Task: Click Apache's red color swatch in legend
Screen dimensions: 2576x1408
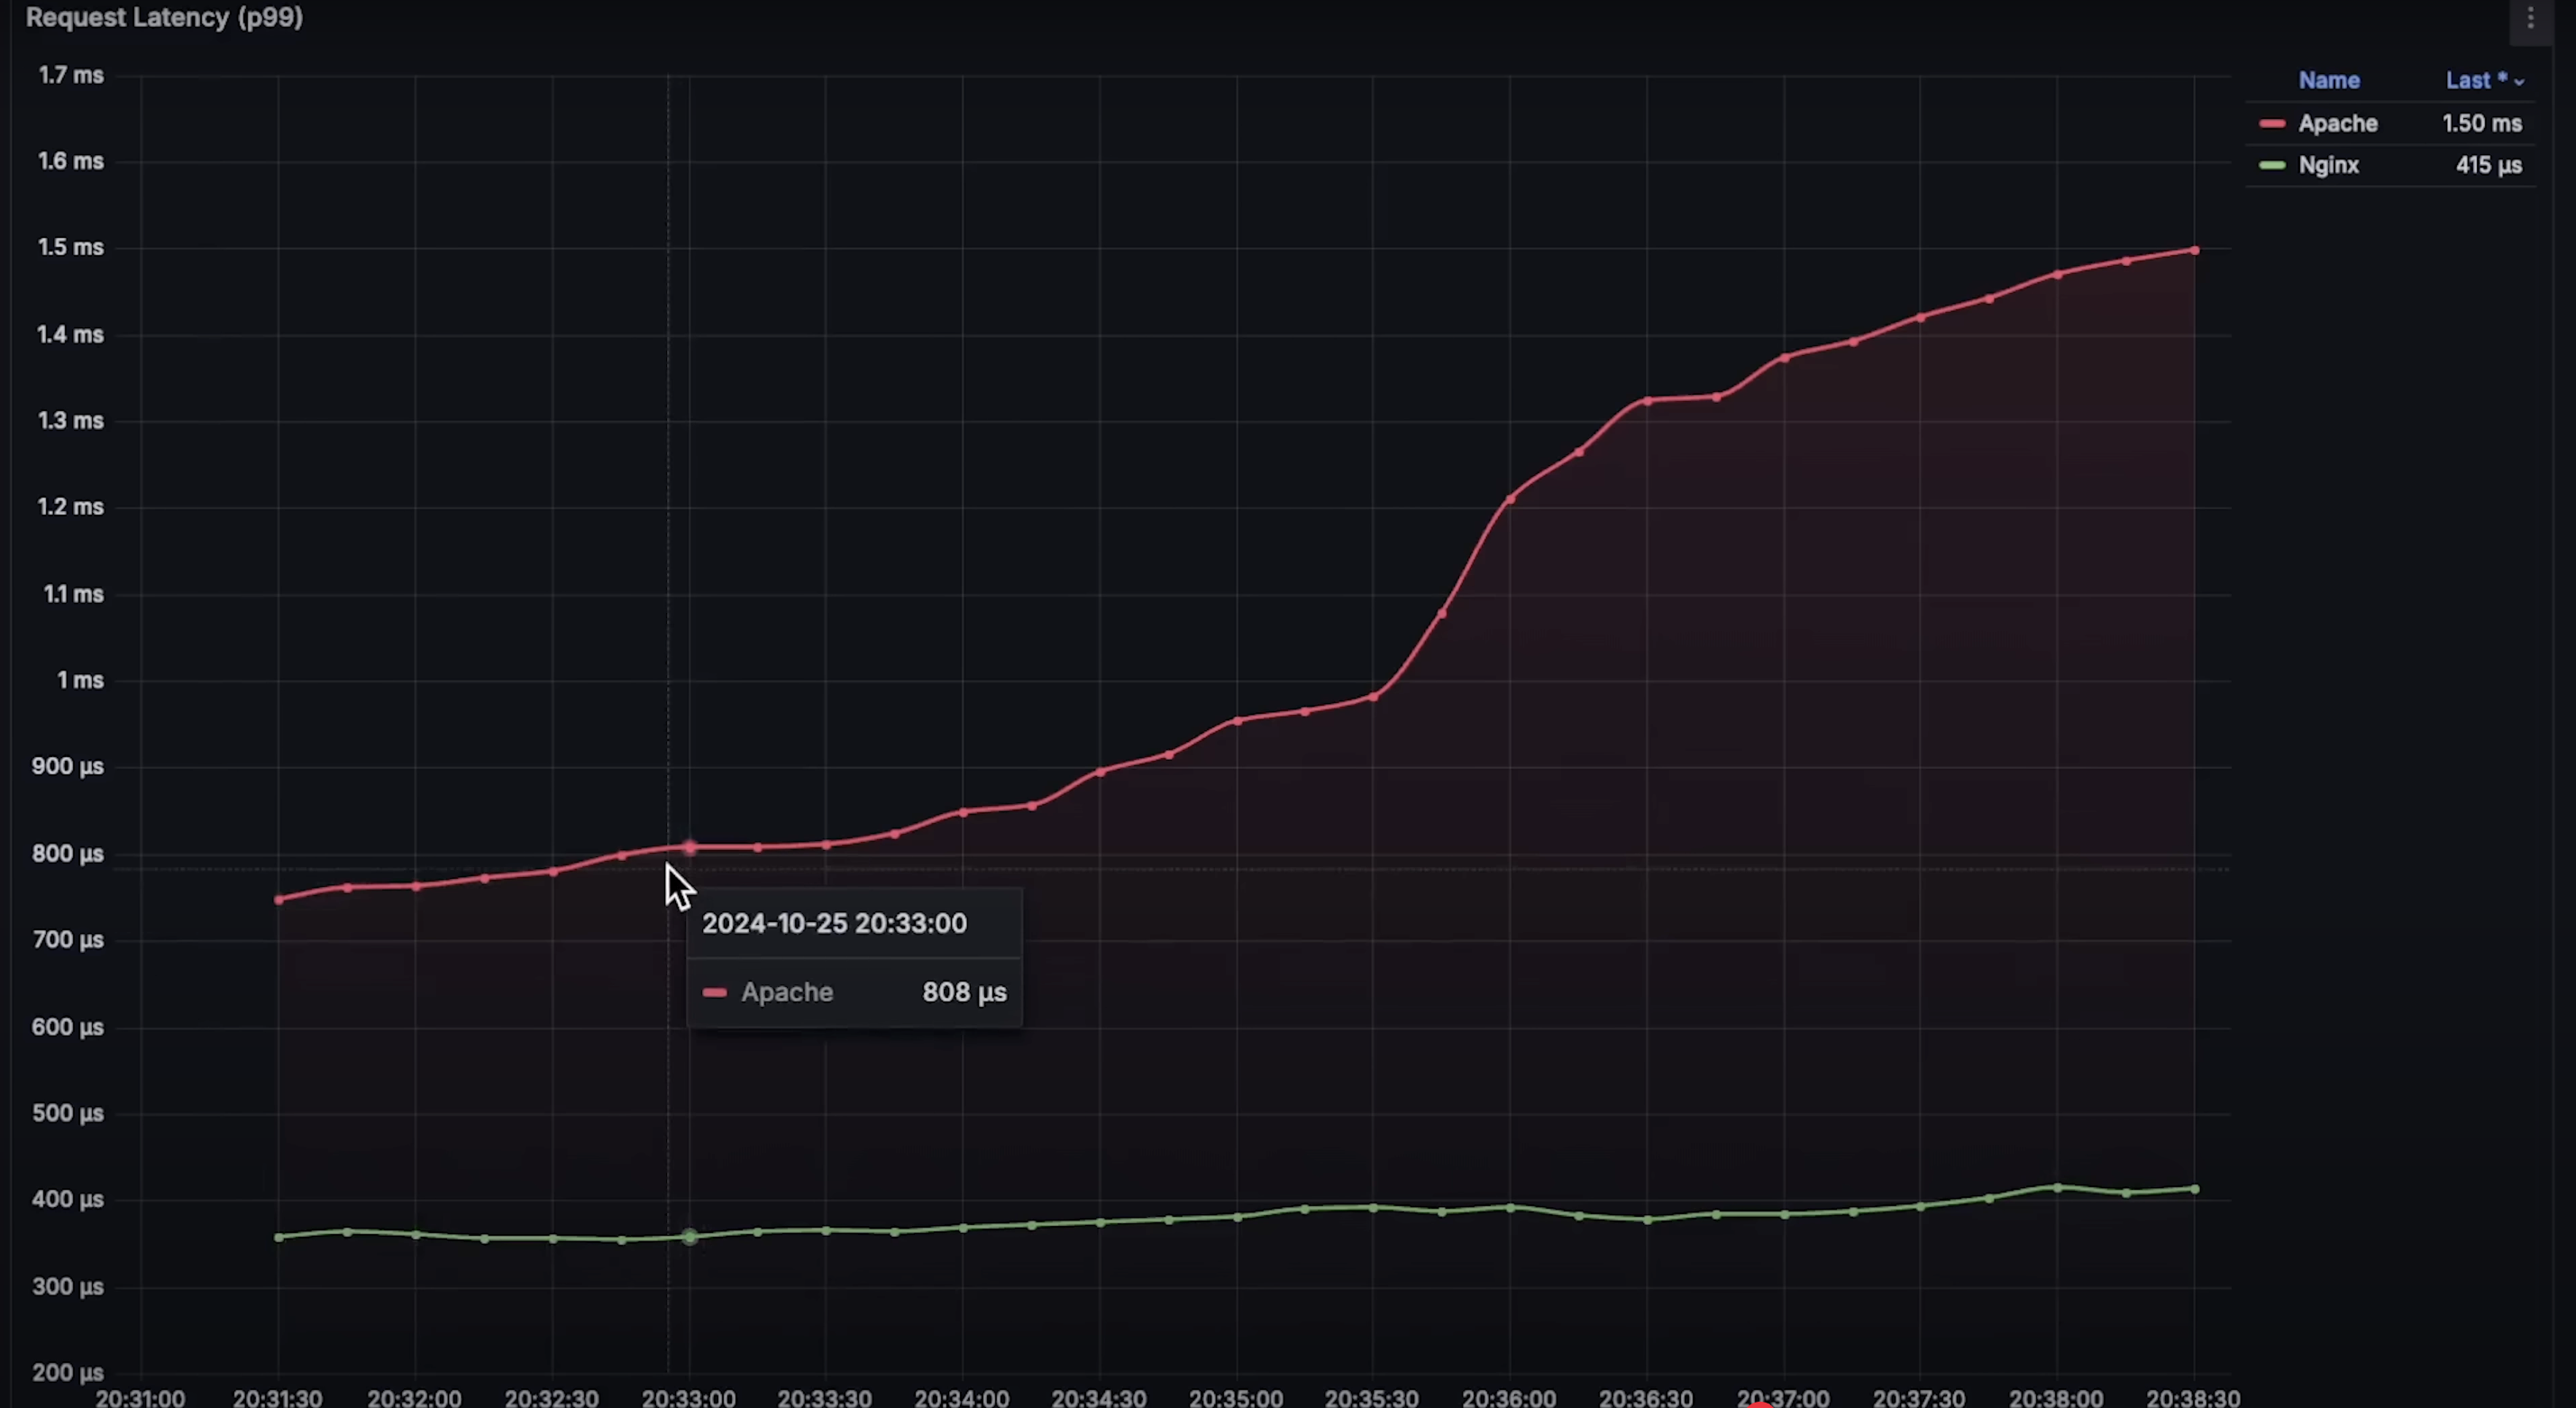Action: coord(2272,124)
